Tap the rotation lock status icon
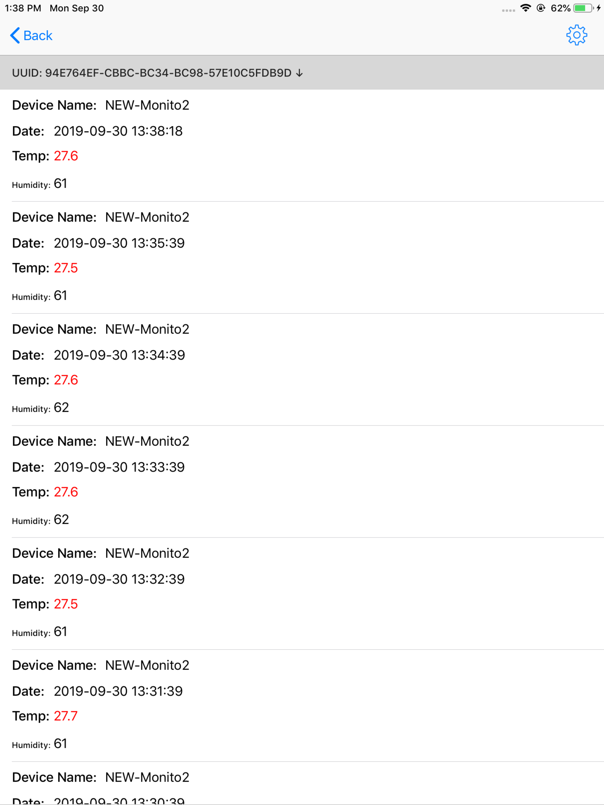The image size is (604, 805). click(x=541, y=8)
